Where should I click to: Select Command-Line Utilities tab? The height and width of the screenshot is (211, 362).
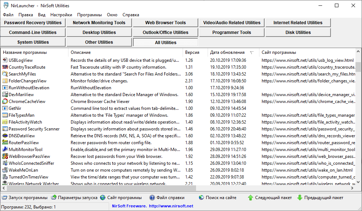[33, 33]
